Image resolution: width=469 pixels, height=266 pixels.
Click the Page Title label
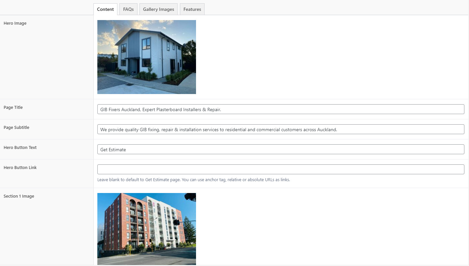(x=13, y=108)
